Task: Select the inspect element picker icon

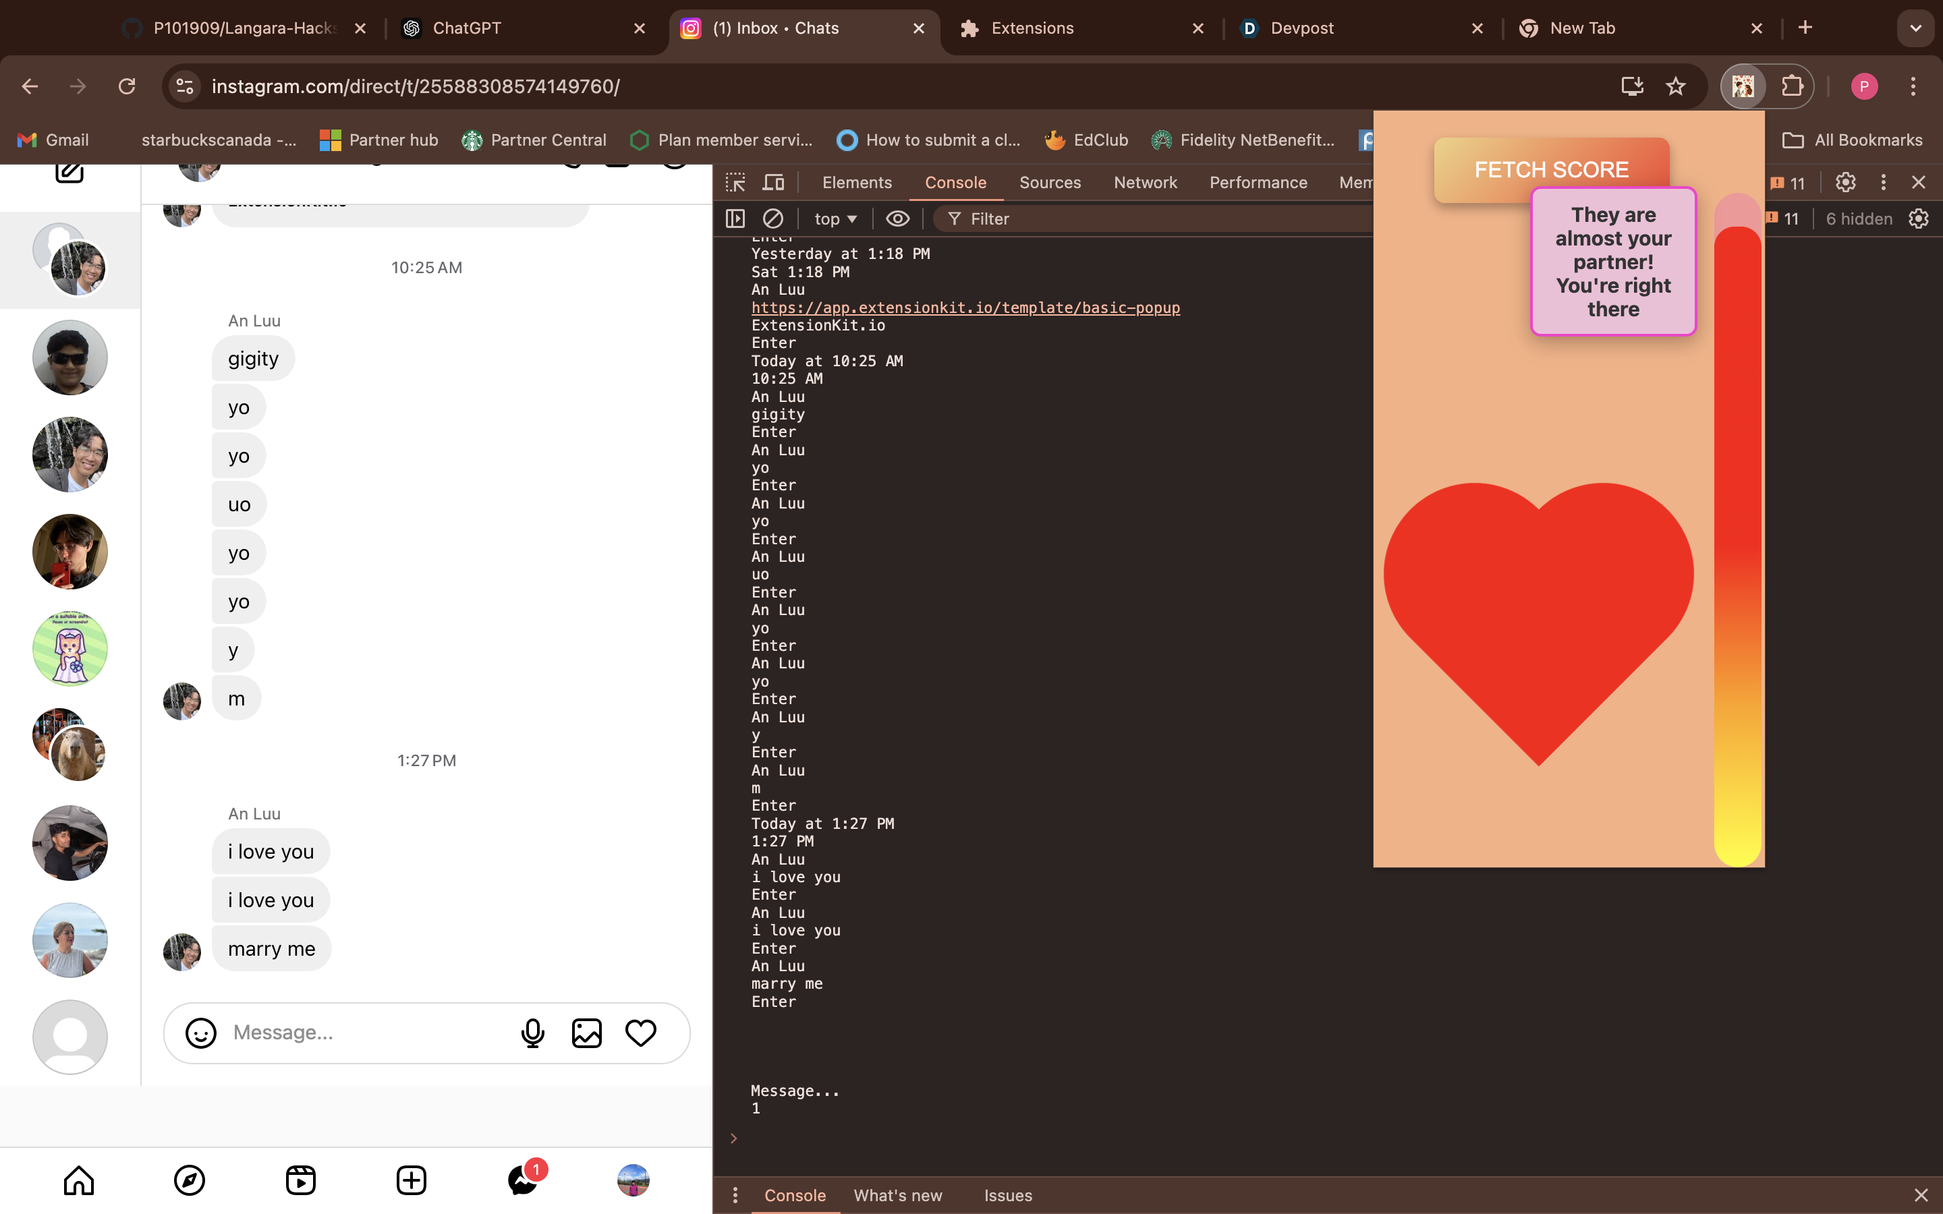Action: pos(735,182)
